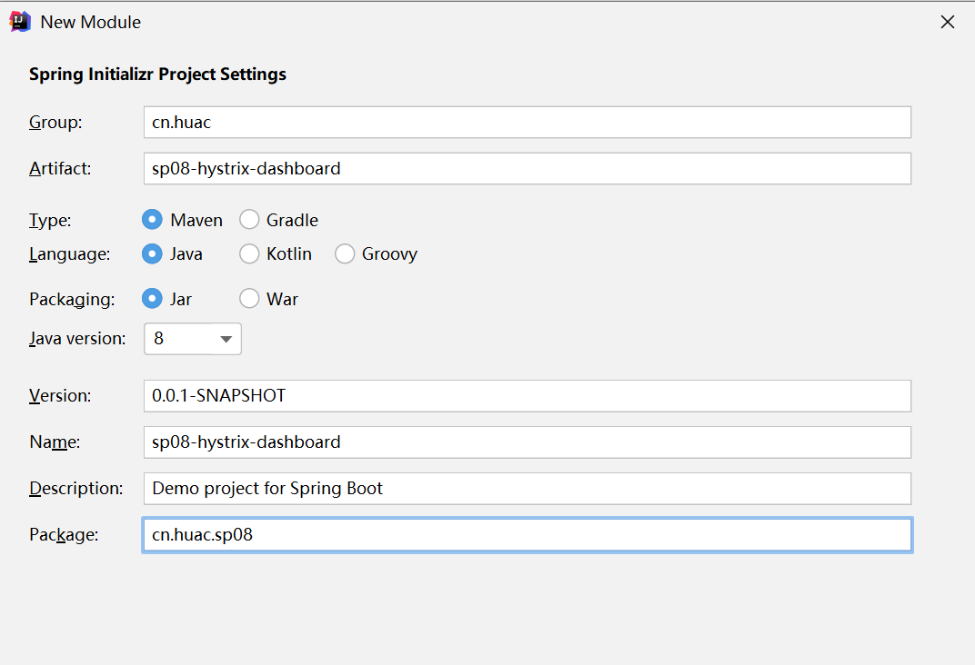Select Jar packaging option
The height and width of the screenshot is (665, 975).
(x=153, y=299)
